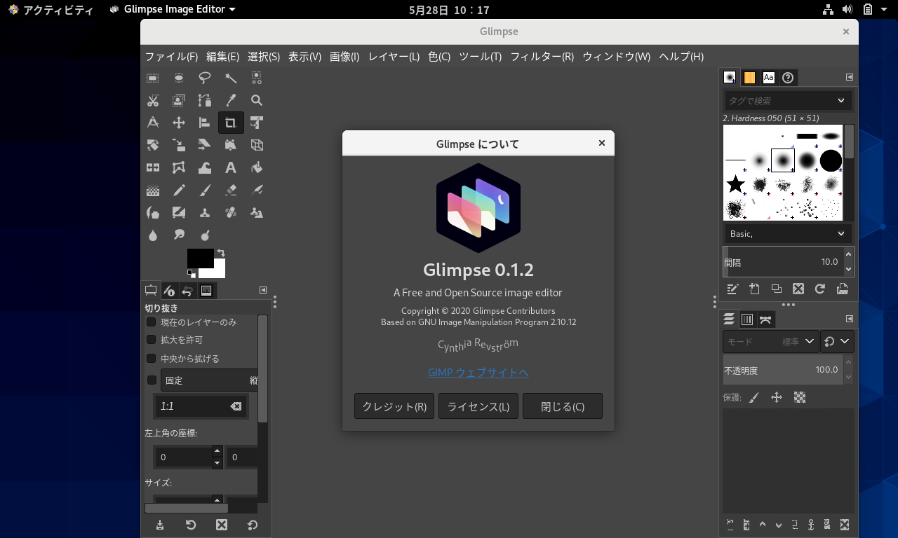Toggle lock pixels brush icon in layers
898x538 pixels.
[x=754, y=397]
